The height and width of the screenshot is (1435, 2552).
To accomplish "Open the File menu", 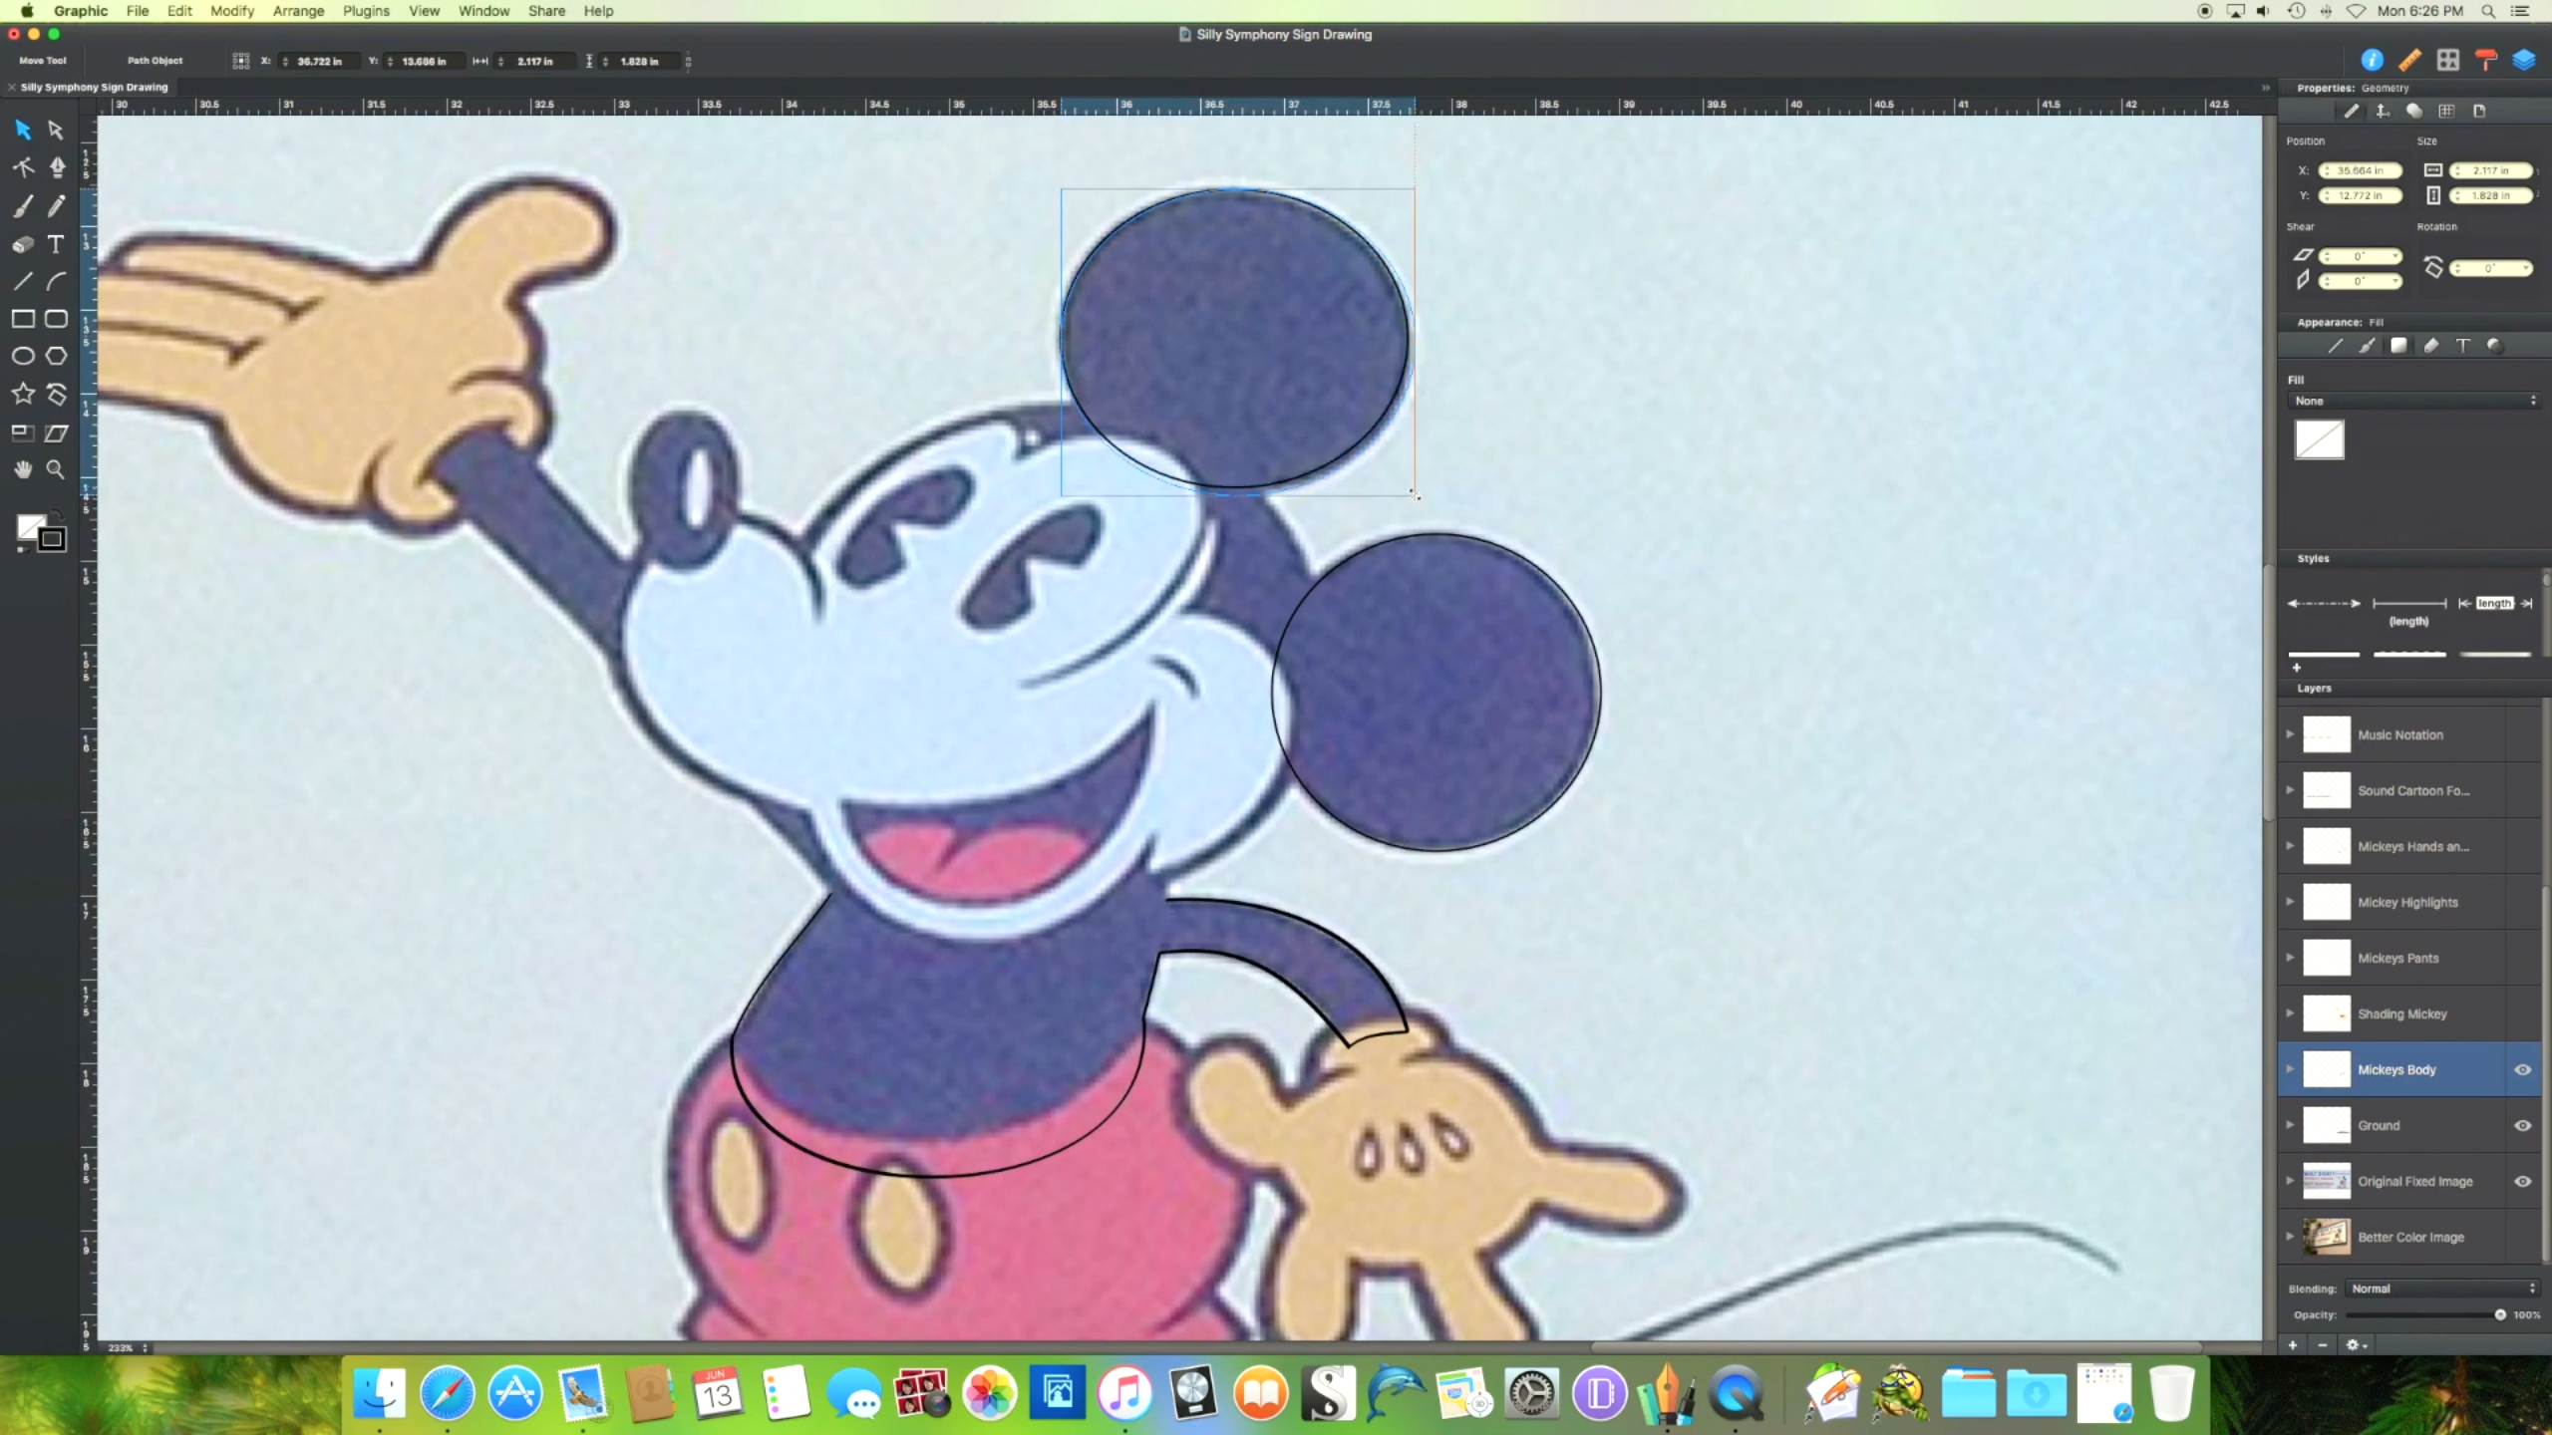I will coord(138,11).
